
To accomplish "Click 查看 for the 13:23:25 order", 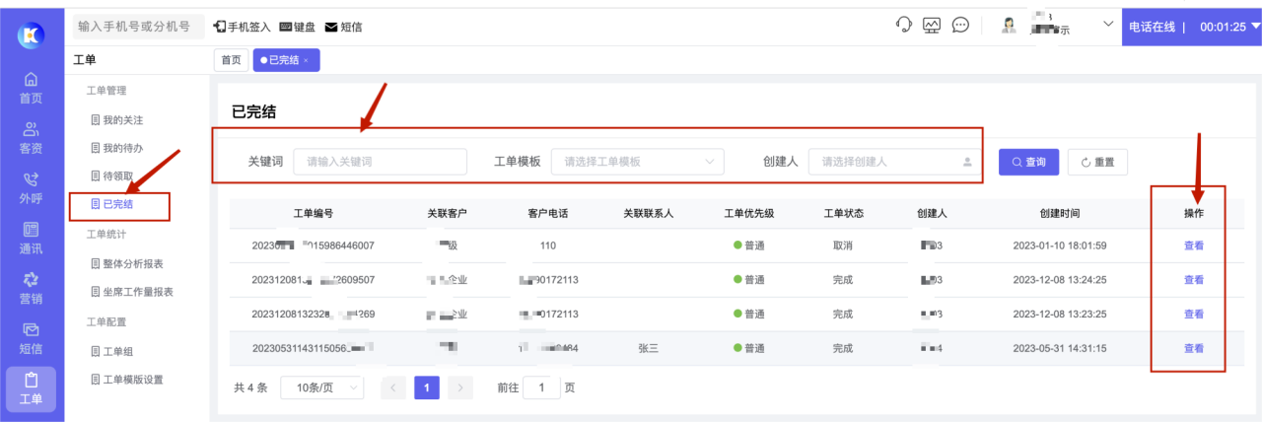I will pos(1193,315).
